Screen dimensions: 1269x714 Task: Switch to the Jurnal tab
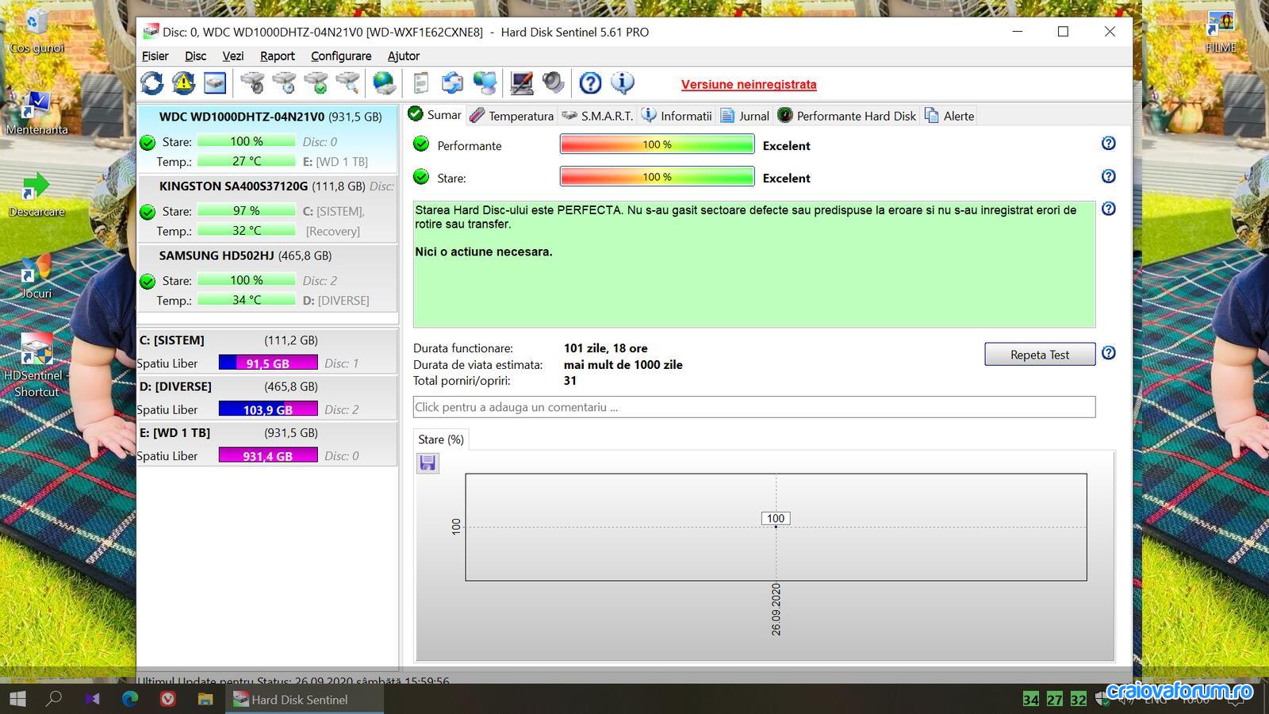pyautogui.click(x=745, y=116)
